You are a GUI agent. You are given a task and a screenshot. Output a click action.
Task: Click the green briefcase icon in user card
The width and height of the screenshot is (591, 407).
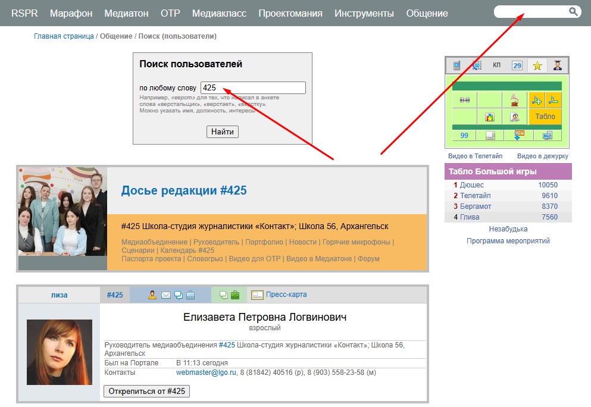click(x=235, y=295)
